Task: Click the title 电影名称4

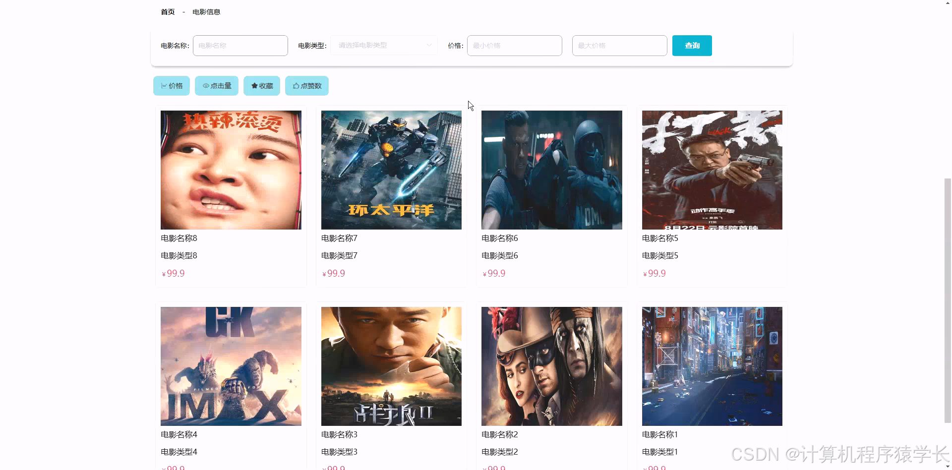Action: pyautogui.click(x=179, y=435)
